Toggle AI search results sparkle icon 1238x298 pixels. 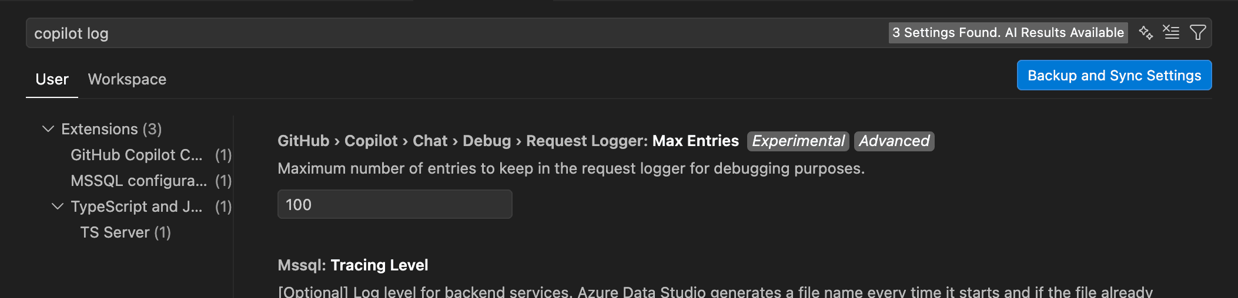coord(1146,32)
